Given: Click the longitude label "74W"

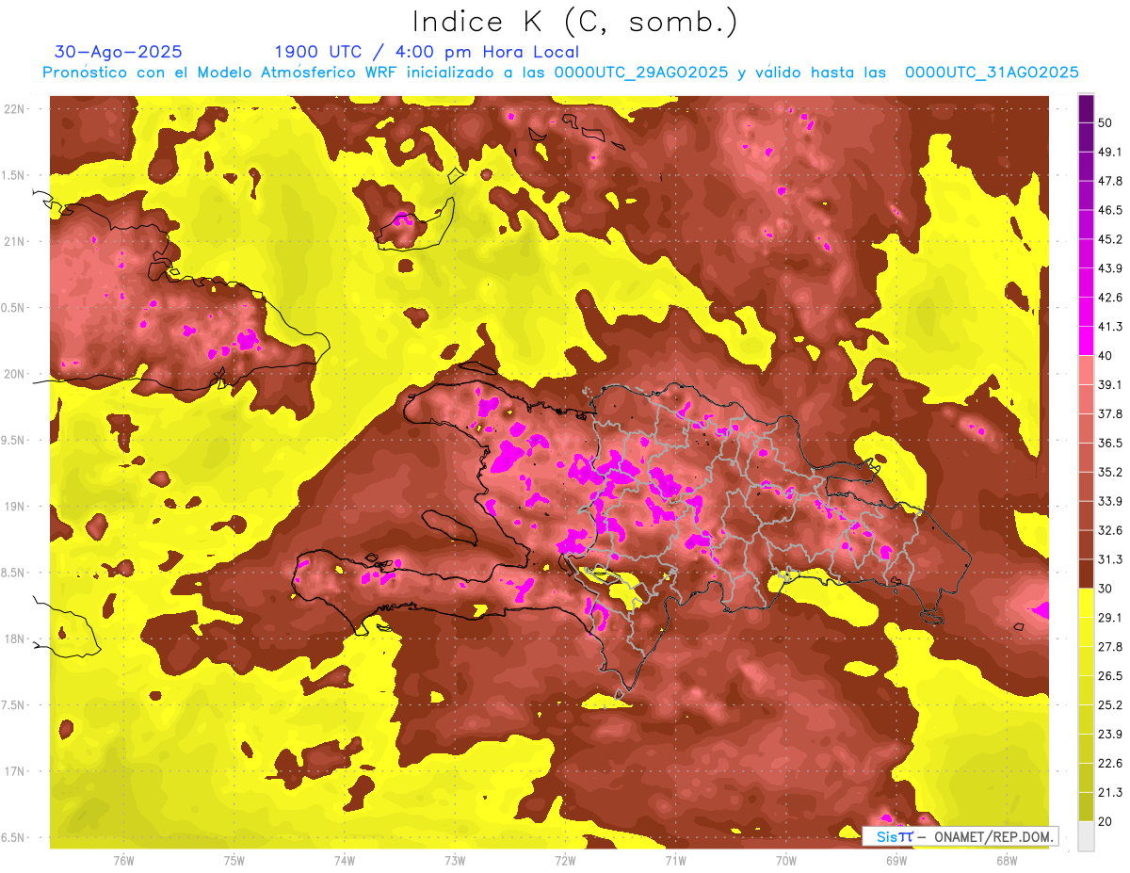Looking at the screenshot, I should click(x=344, y=861).
